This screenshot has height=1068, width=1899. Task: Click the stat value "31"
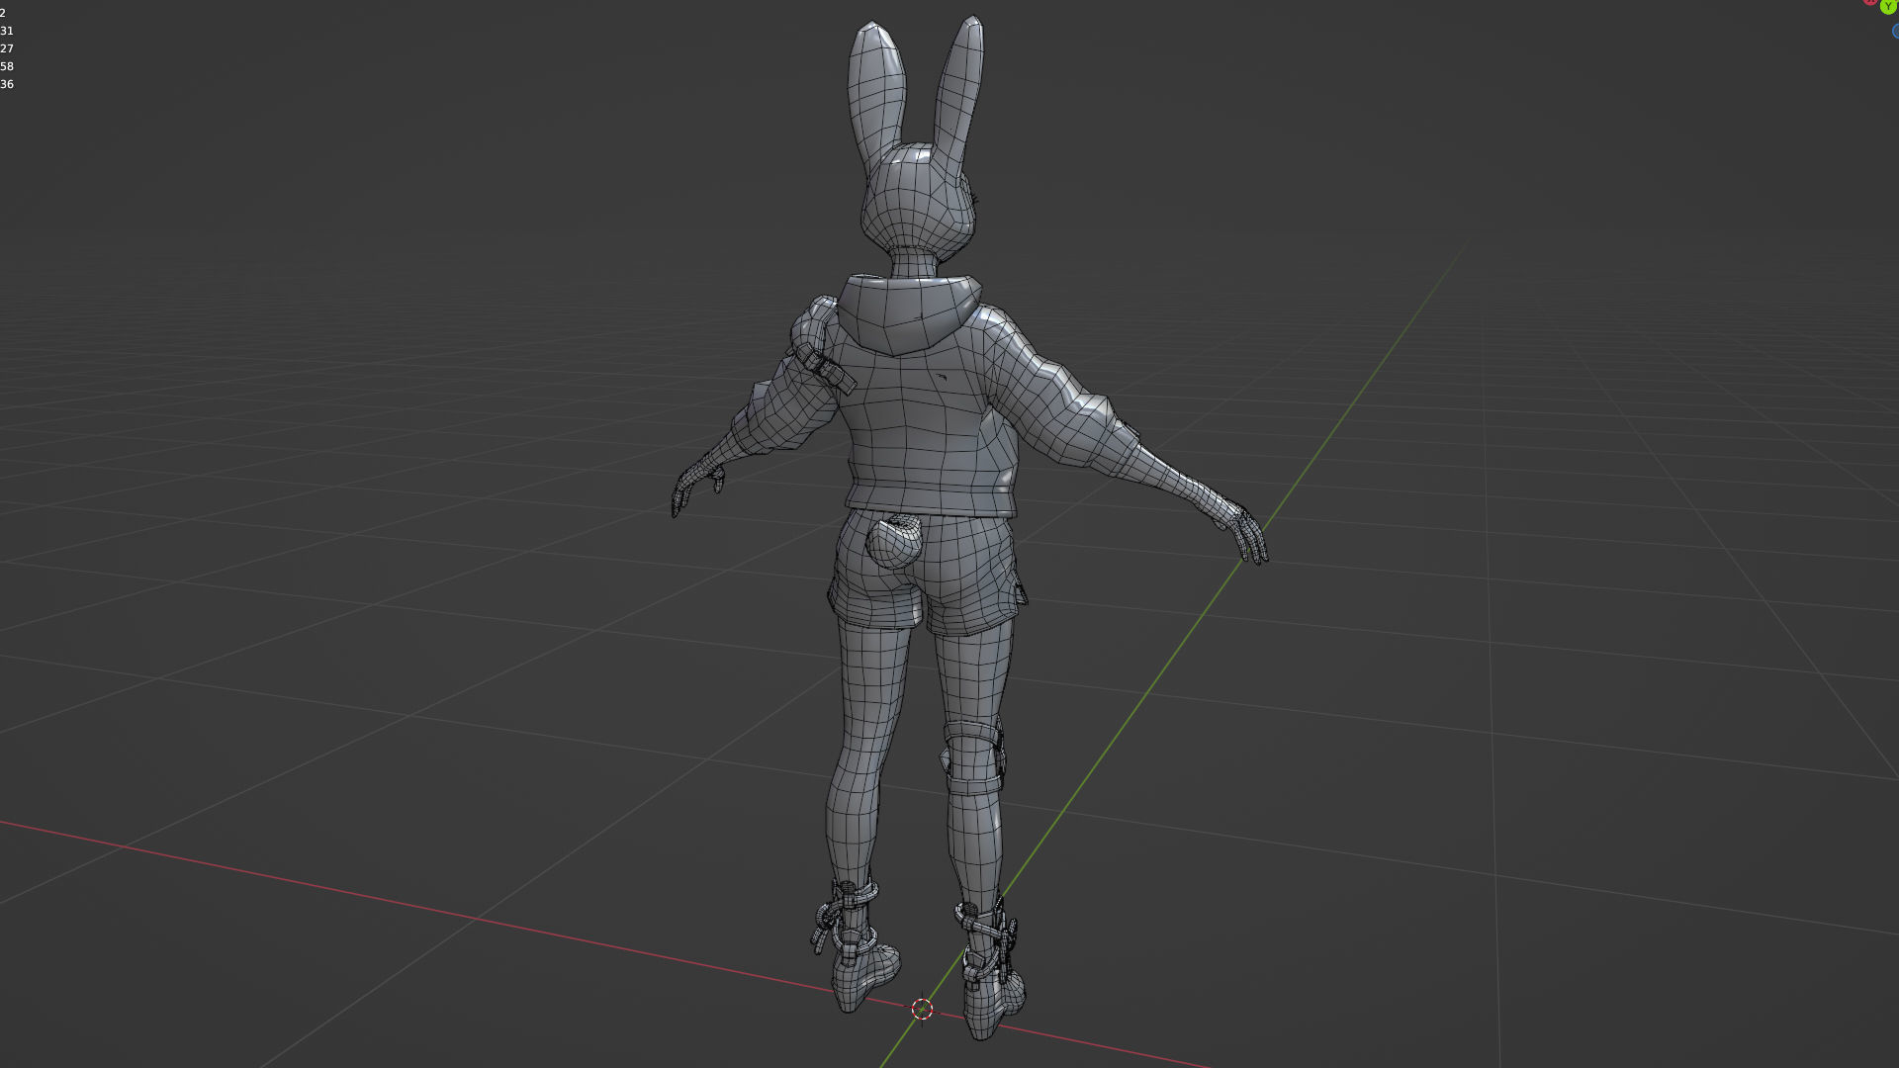click(x=7, y=31)
